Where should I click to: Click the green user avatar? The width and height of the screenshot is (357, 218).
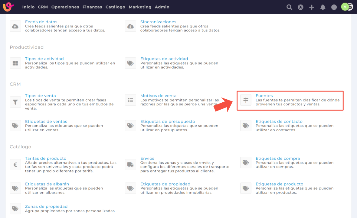pos(345,7)
